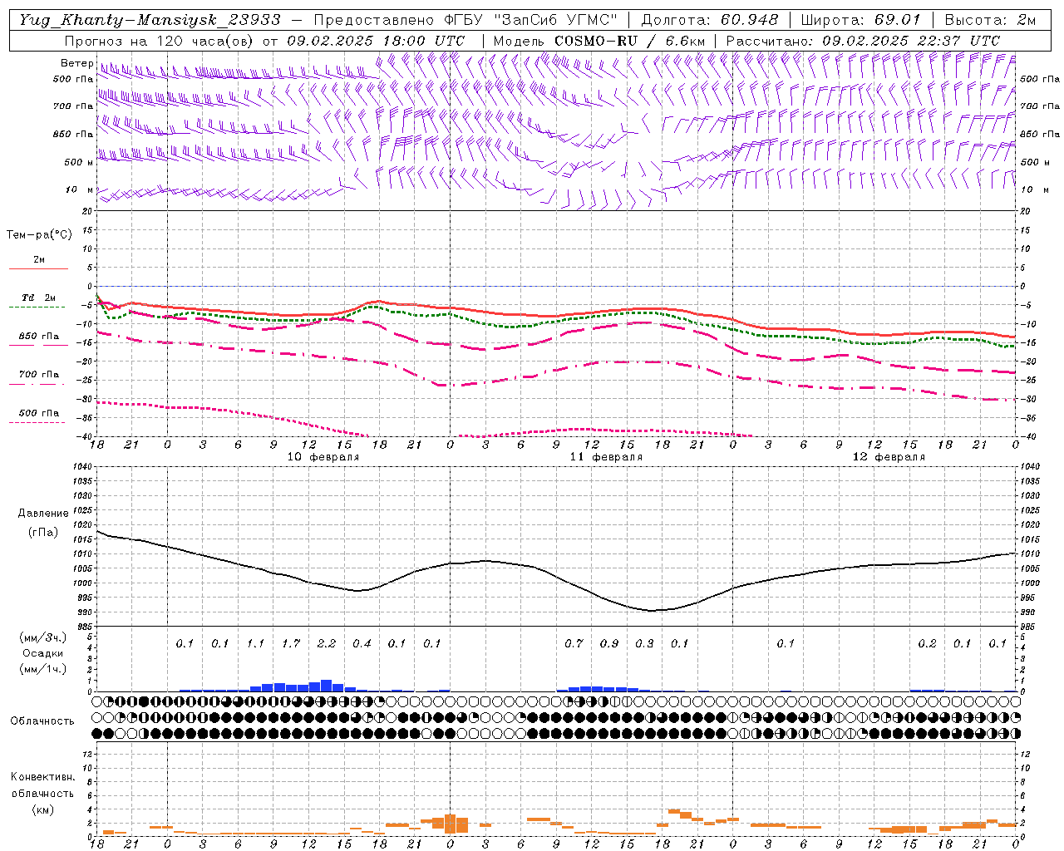Click the 0.9 precipitation total value
The image size is (1064, 851).
click(609, 643)
